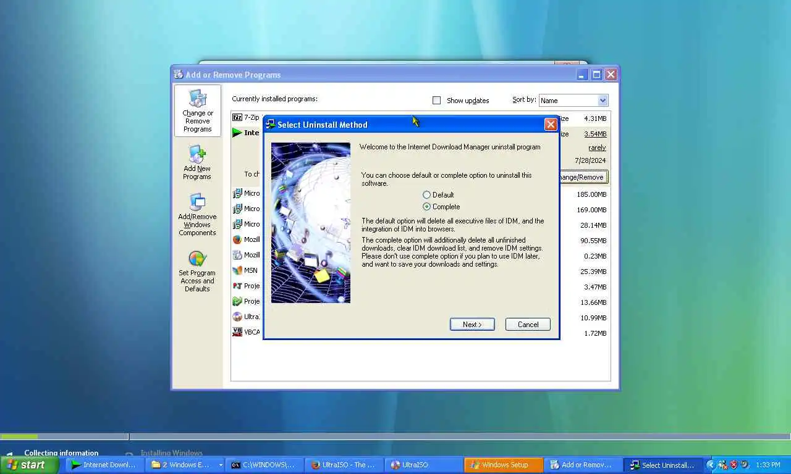Select the Mozilla Firefox entry icon sized 90.55MB
The height and width of the screenshot is (474, 791).
coord(237,239)
